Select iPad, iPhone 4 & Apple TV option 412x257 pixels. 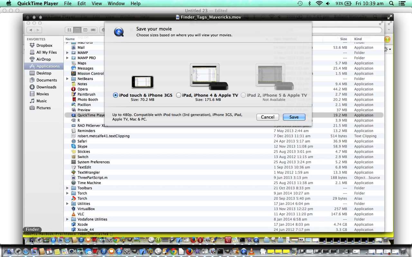179,95
